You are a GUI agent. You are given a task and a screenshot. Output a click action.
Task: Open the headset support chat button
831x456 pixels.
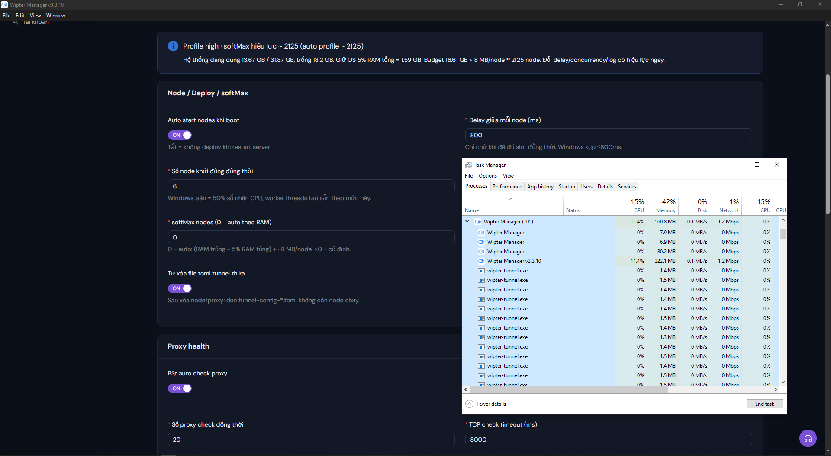point(808,438)
